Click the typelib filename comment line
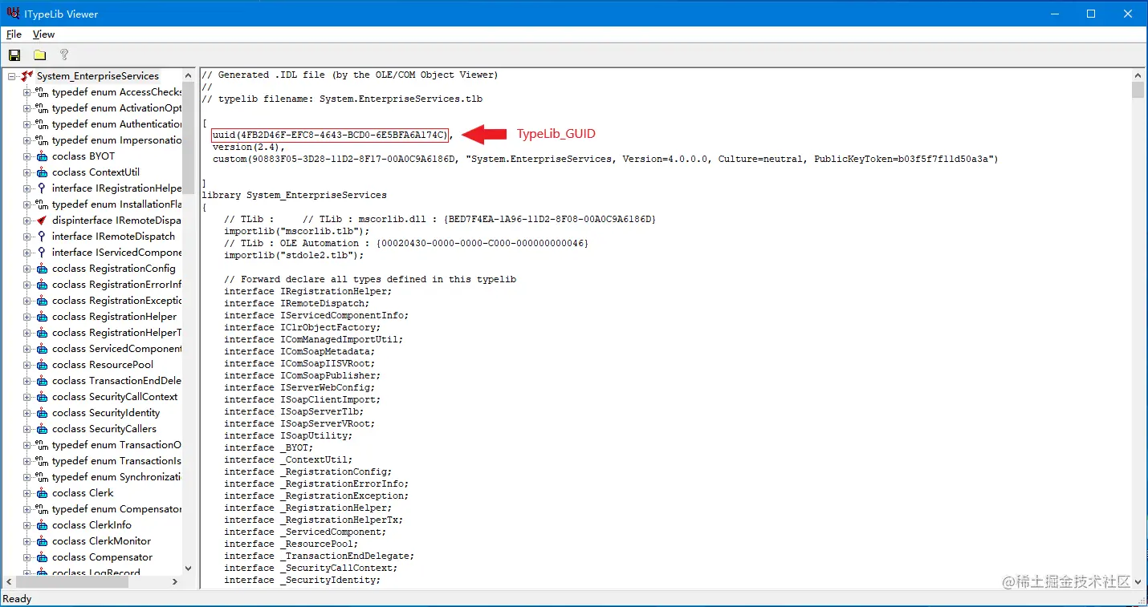 pos(342,99)
